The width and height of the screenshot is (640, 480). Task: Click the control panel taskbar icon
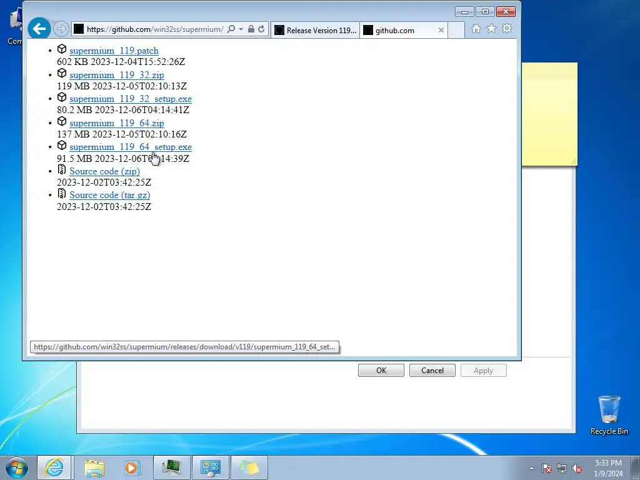(x=211, y=467)
